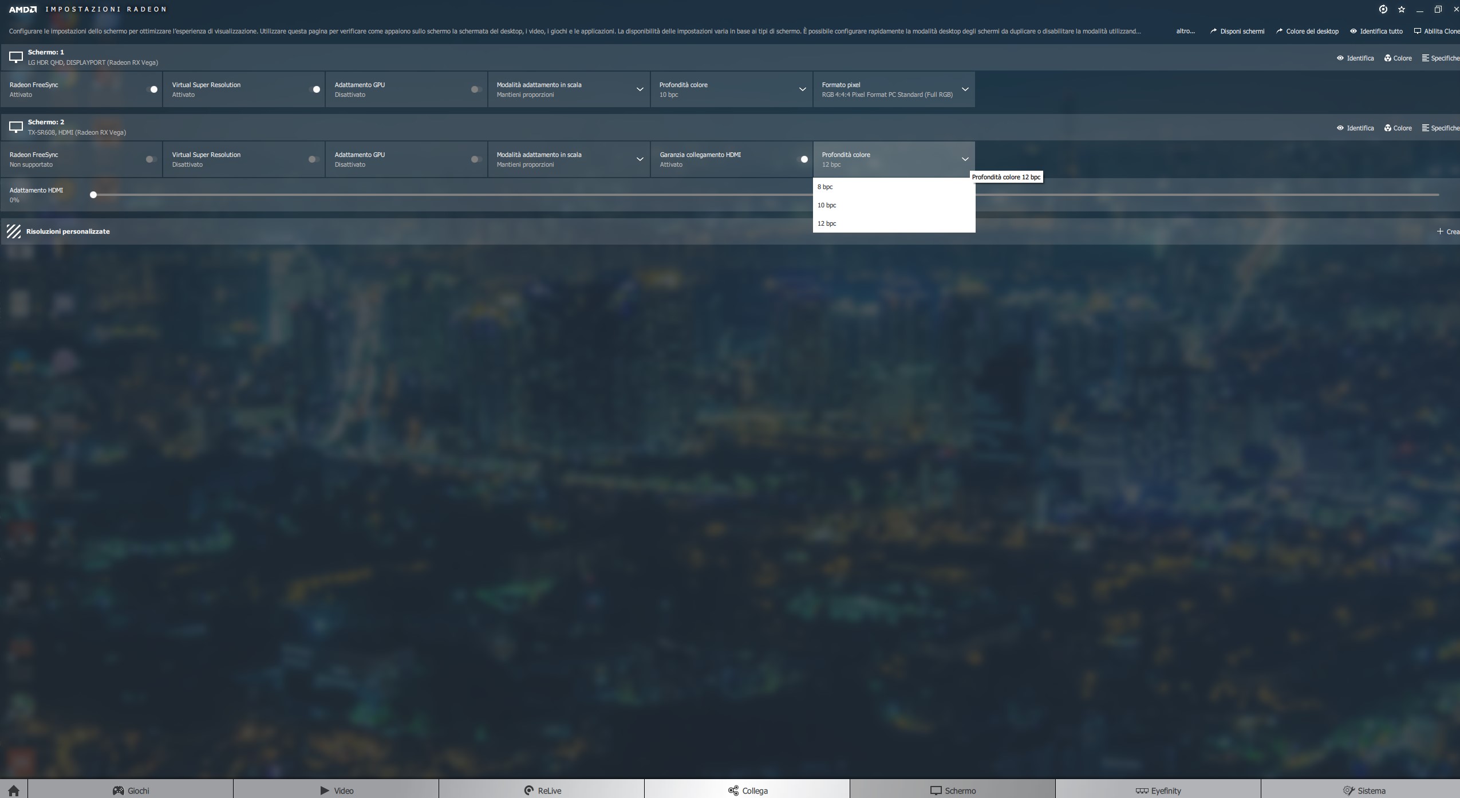This screenshot has width=1460, height=798.
Task: Click Identifica tutto eye icon
Action: (1354, 31)
